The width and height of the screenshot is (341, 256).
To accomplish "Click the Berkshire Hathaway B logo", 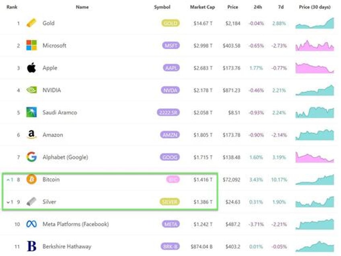I will click(31, 246).
